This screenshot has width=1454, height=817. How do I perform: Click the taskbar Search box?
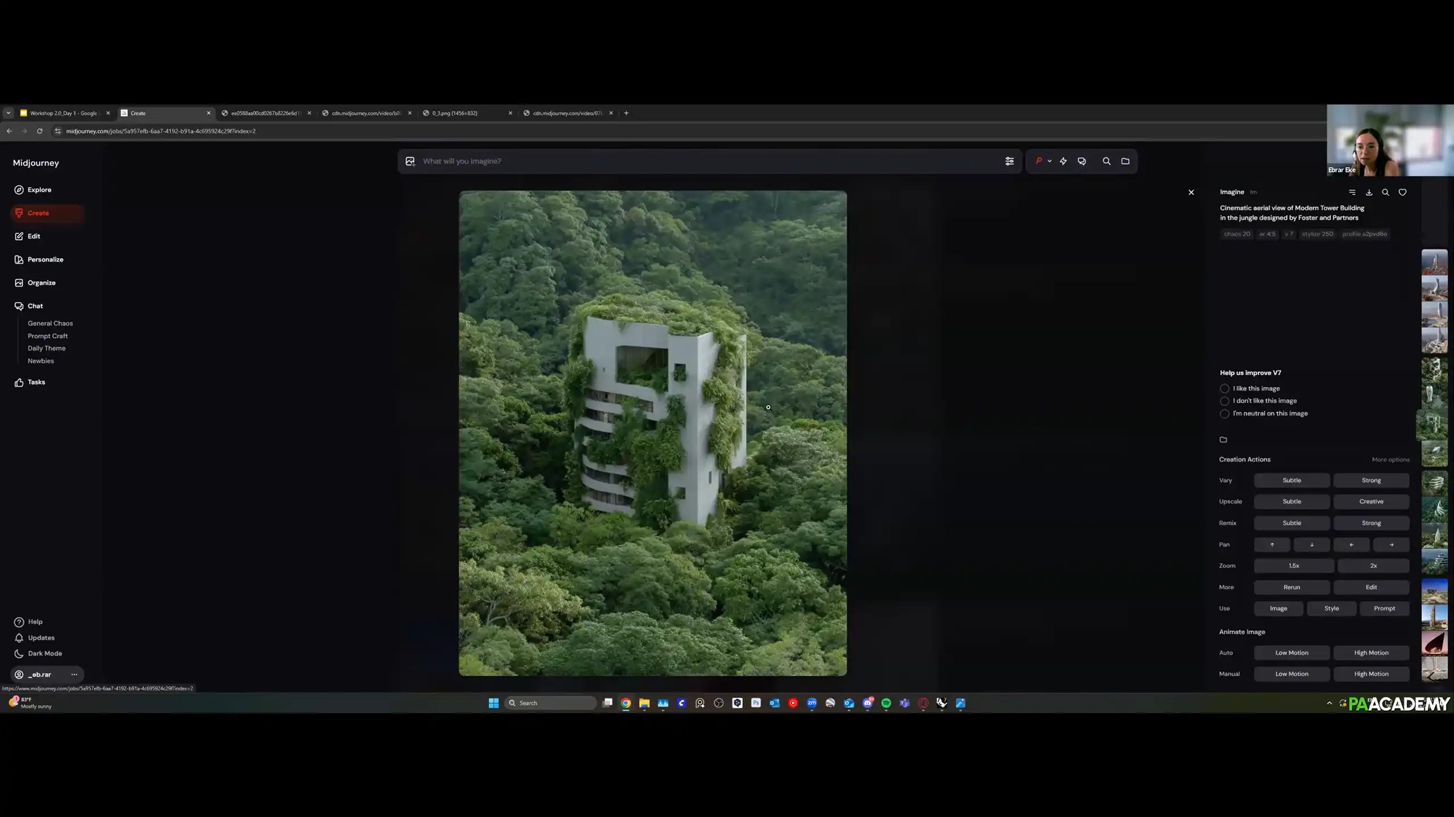[550, 703]
